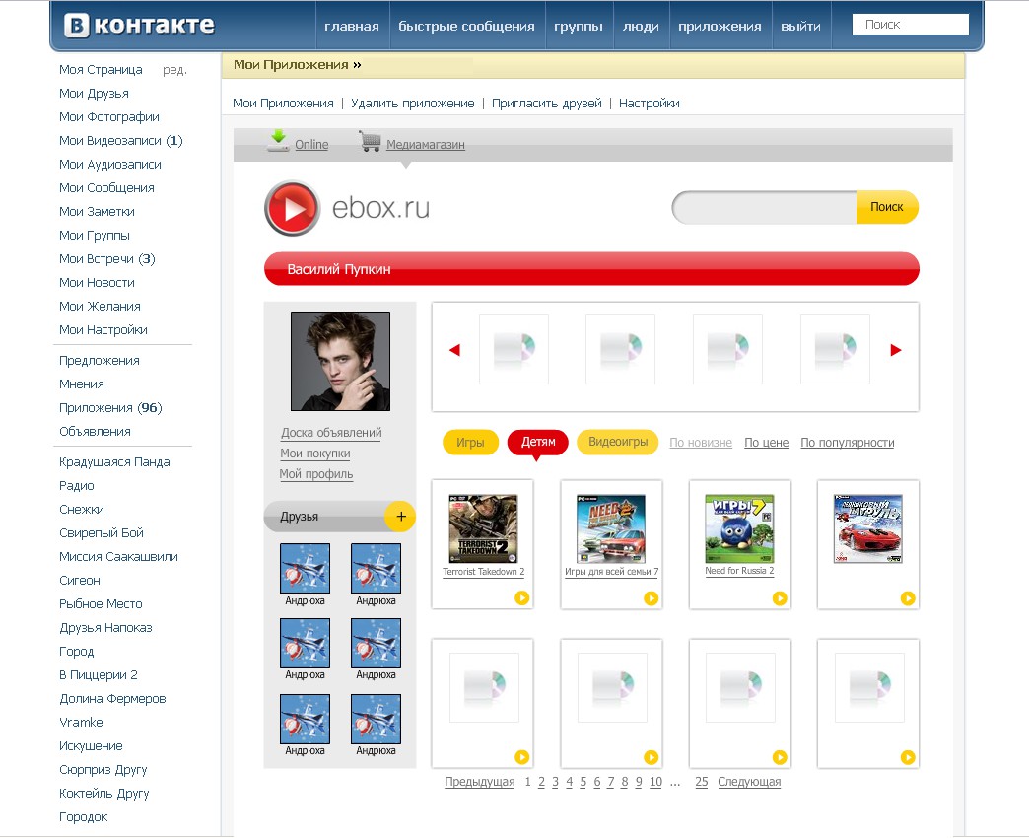Sort items По популярности
The height and width of the screenshot is (838, 1029).
(x=848, y=443)
